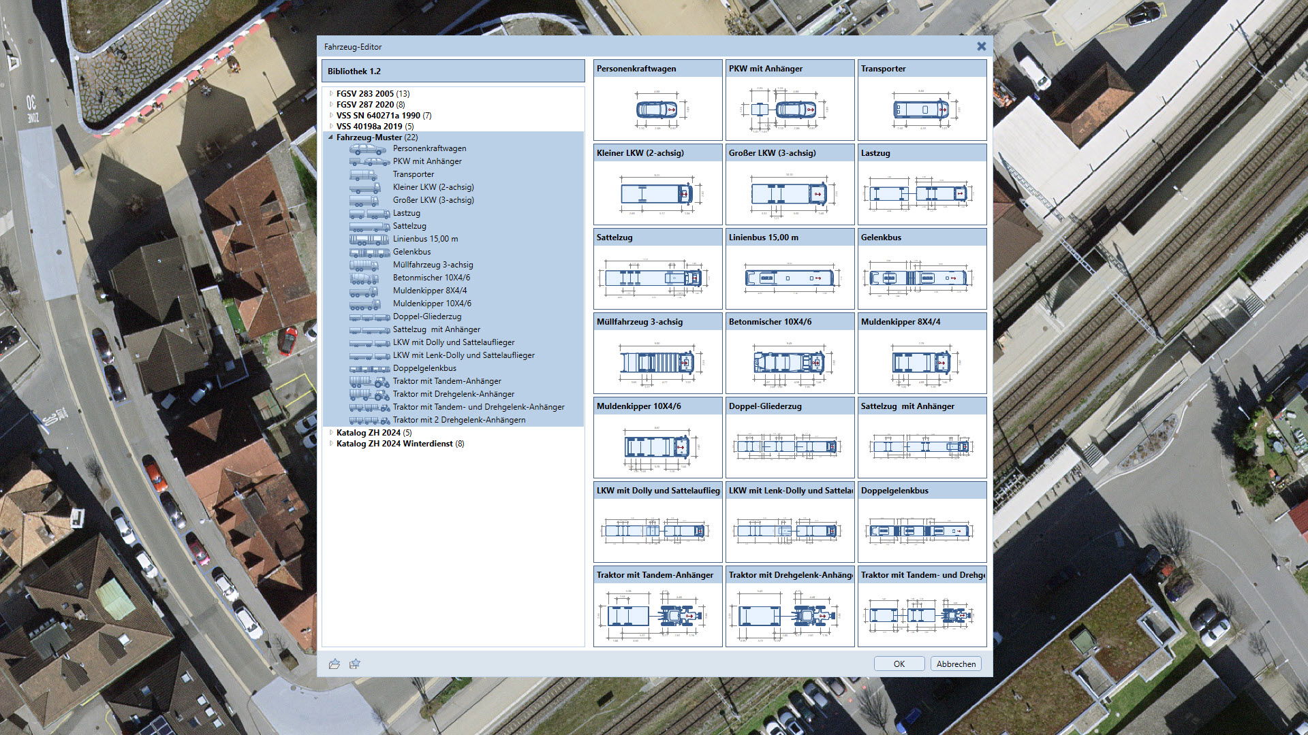Click the Sattelzug list icon
Image resolution: width=1308 pixels, height=735 pixels.
coord(369,226)
